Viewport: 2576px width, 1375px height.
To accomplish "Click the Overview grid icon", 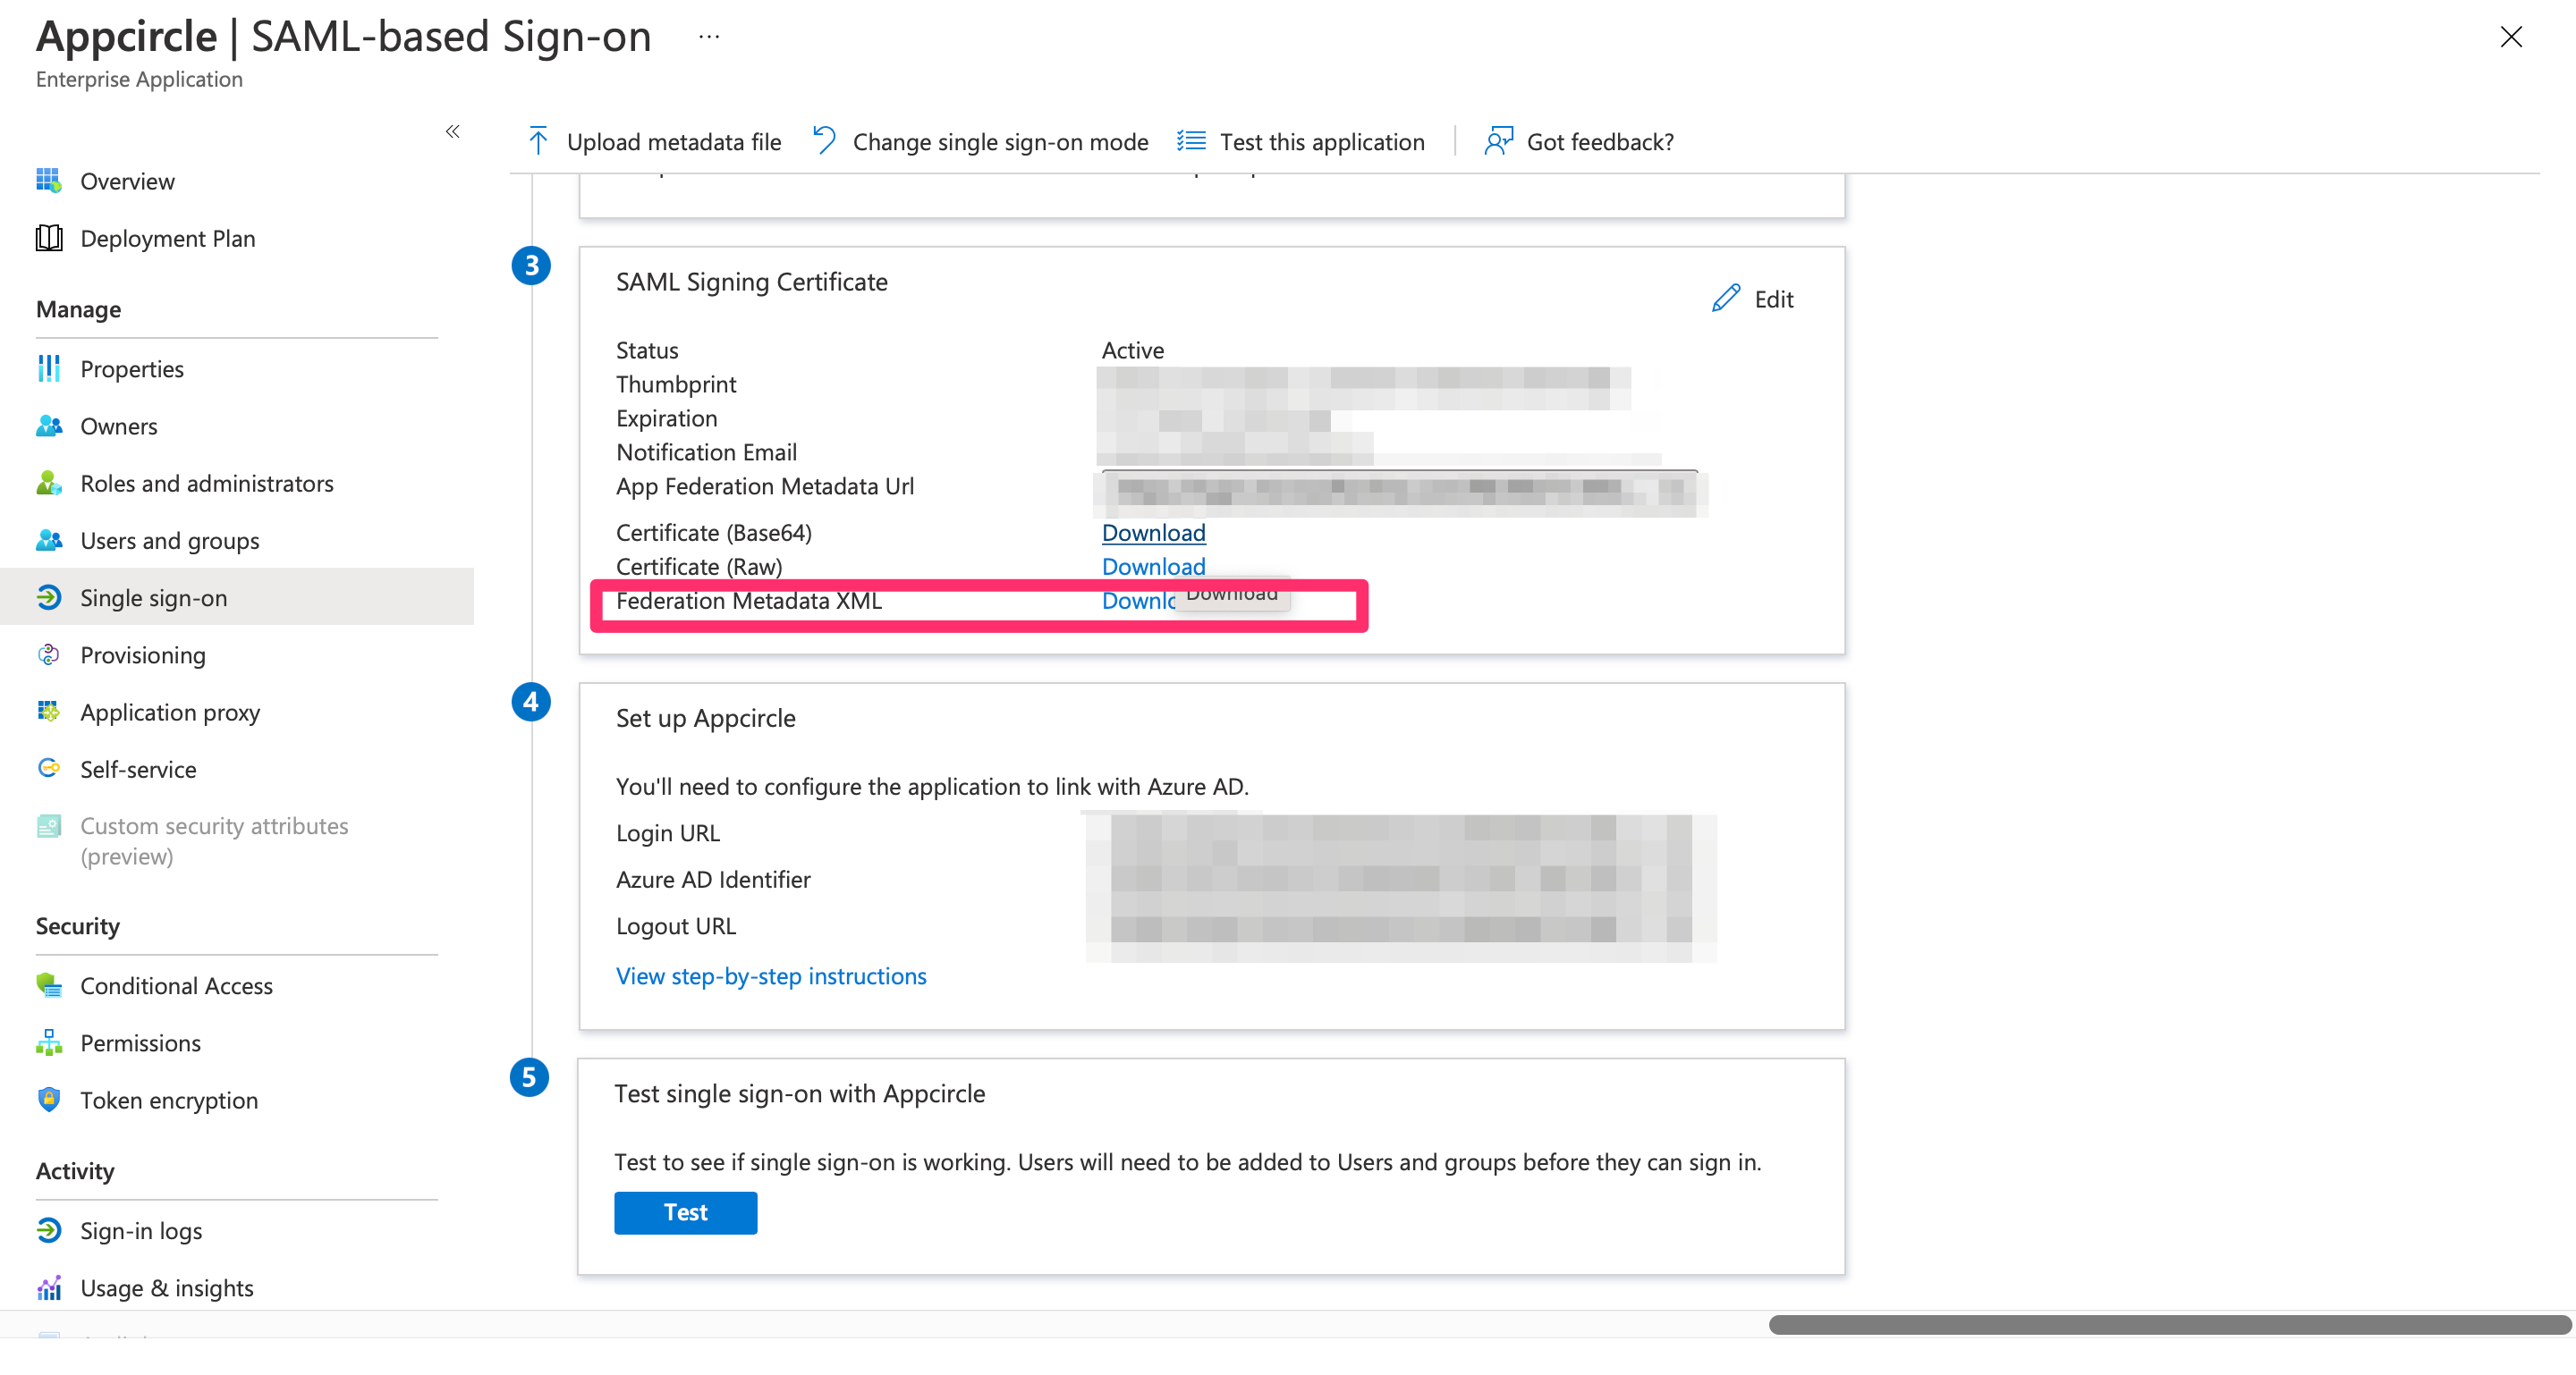I will point(49,181).
